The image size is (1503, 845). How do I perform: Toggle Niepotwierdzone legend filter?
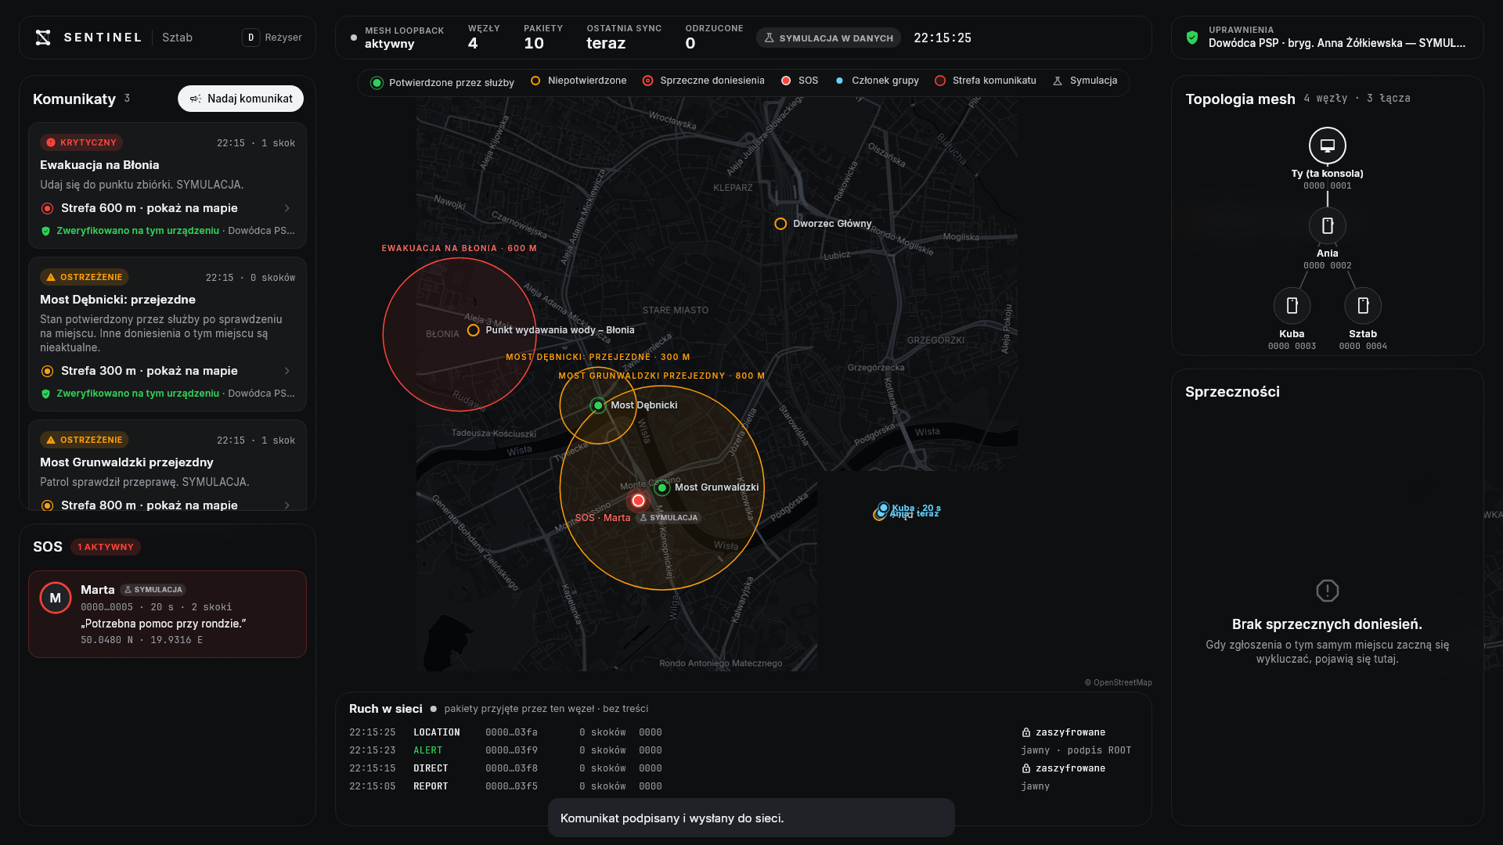578,81
